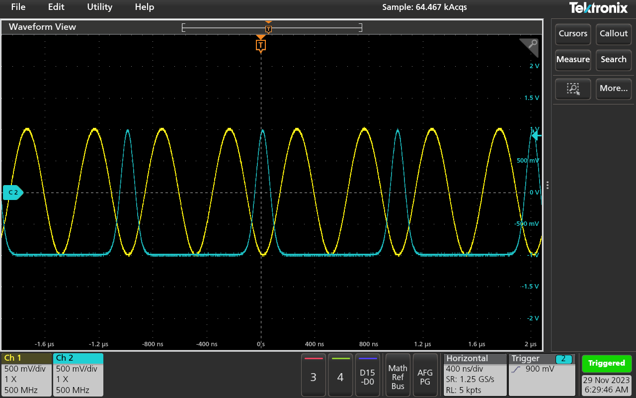Open the AFG PG generator
This screenshot has width=636, height=398.
point(425,375)
